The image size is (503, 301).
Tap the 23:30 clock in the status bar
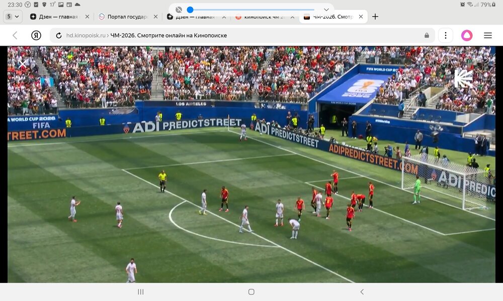pyautogui.click(x=15, y=5)
